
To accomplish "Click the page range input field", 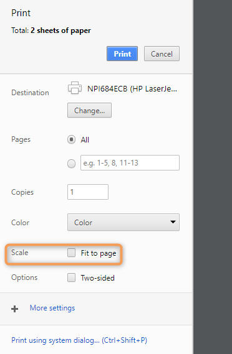I will pyautogui.click(x=130, y=162).
